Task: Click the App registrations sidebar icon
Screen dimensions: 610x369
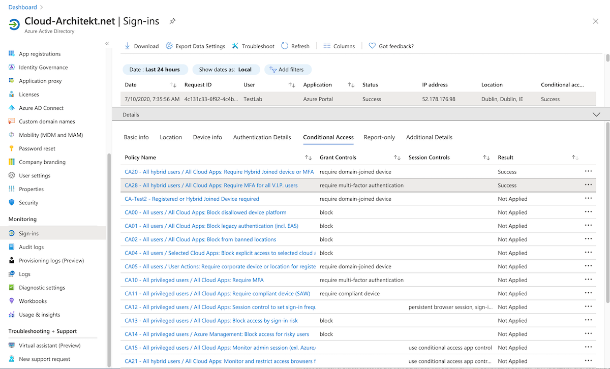Action: [12, 54]
